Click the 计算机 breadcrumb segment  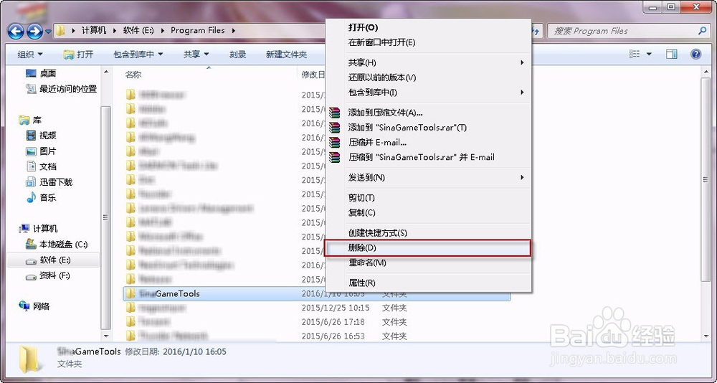(x=94, y=31)
